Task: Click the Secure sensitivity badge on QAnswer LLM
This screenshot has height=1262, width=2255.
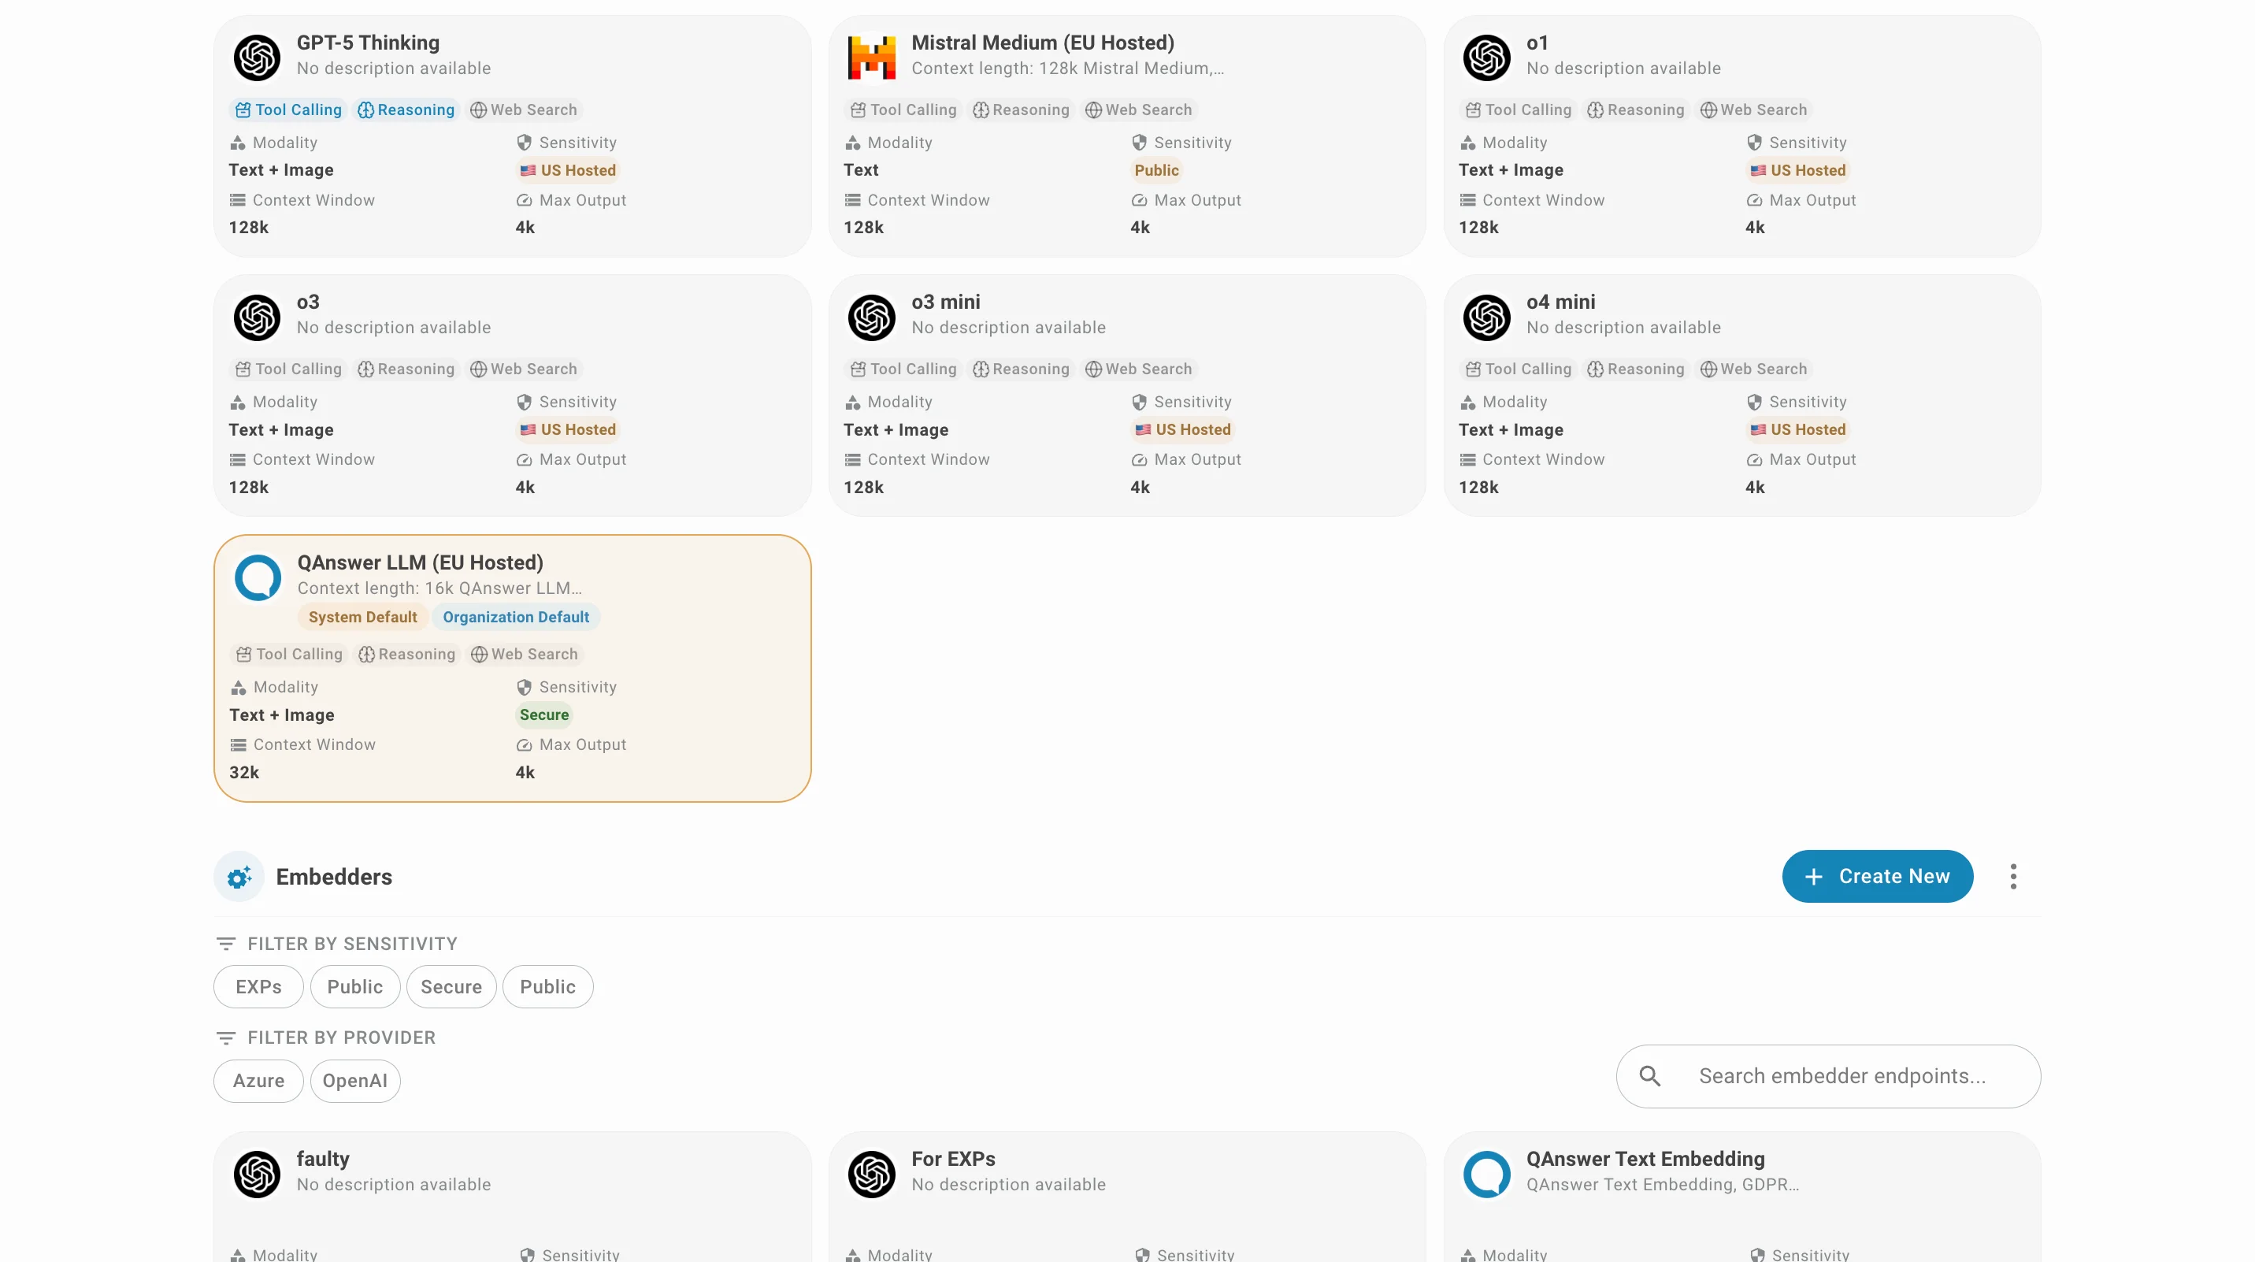Action: [x=543, y=715]
